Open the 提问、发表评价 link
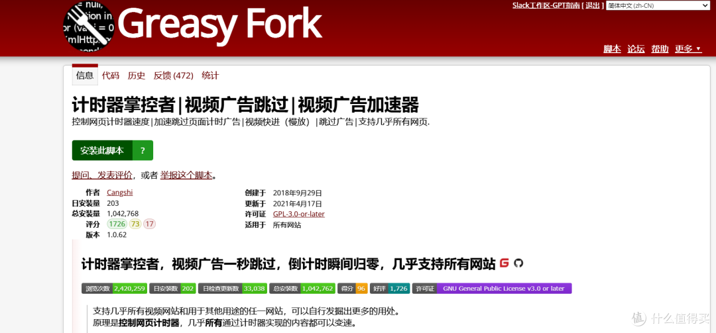 tap(102, 175)
